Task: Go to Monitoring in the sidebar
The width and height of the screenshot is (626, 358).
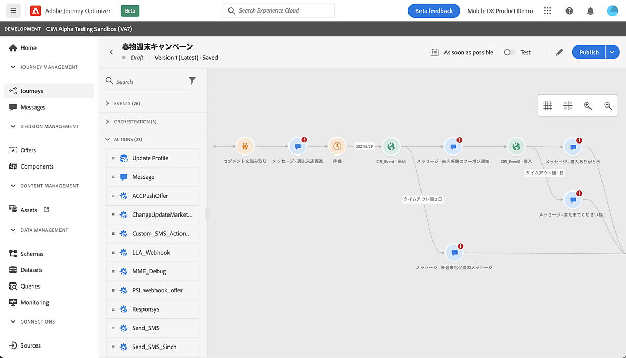Action: 34,303
